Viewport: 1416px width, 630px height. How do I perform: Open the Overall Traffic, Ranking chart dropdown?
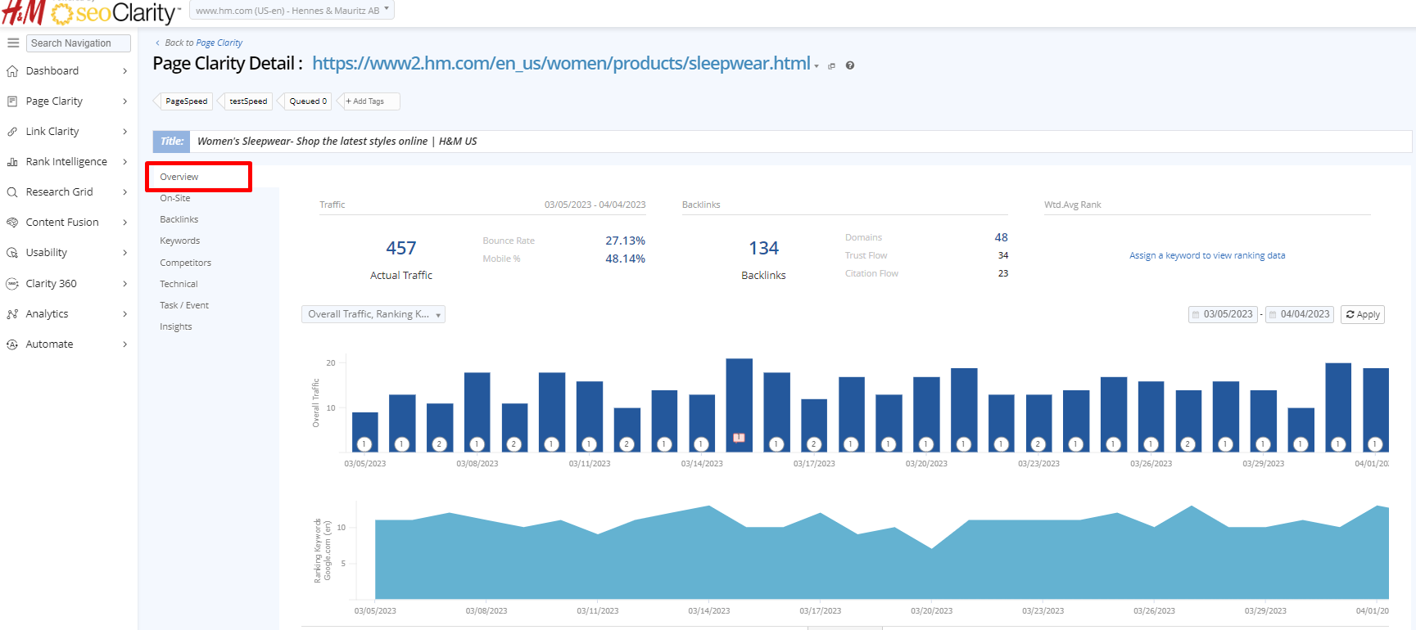[x=373, y=314]
